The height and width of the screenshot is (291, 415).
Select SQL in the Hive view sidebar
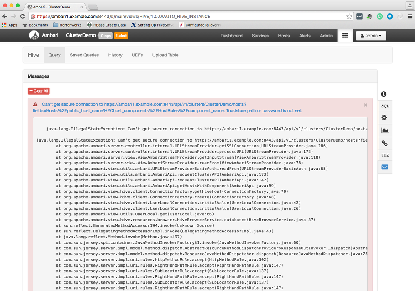(x=385, y=106)
